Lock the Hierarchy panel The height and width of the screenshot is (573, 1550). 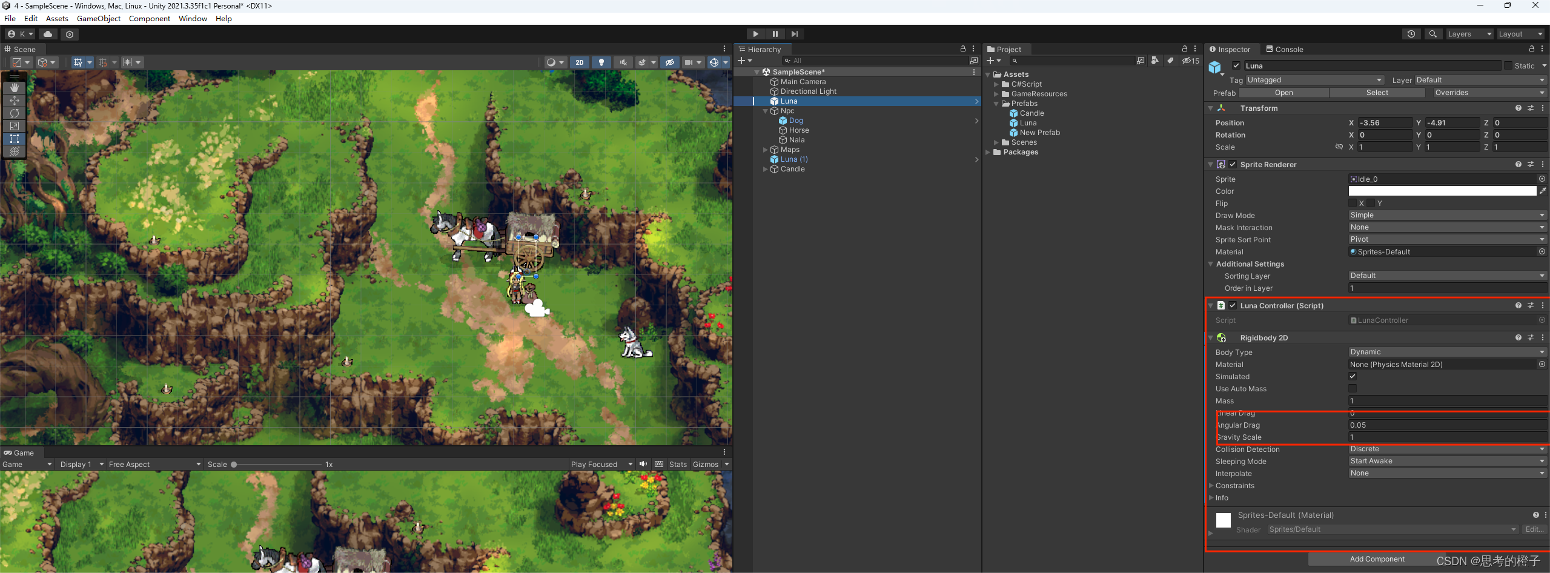point(962,48)
